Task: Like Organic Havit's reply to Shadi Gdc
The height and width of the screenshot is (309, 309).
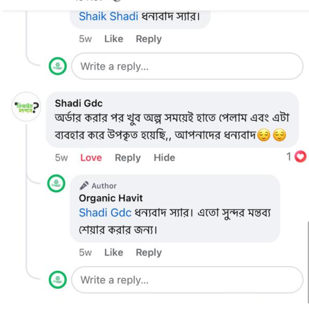Action: (114, 252)
